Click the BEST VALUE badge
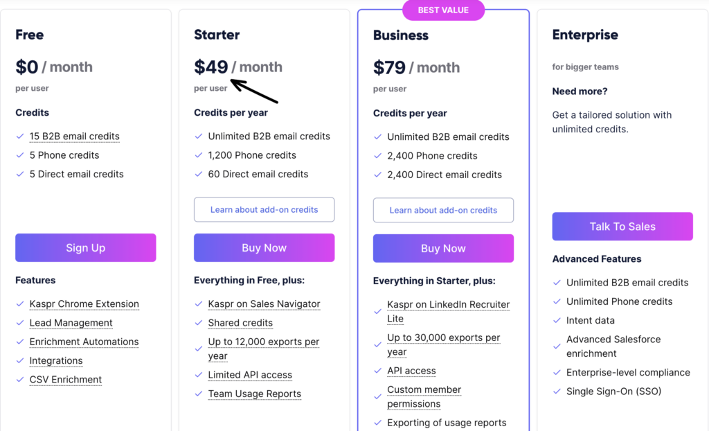The image size is (709, 431). [443, 10]
